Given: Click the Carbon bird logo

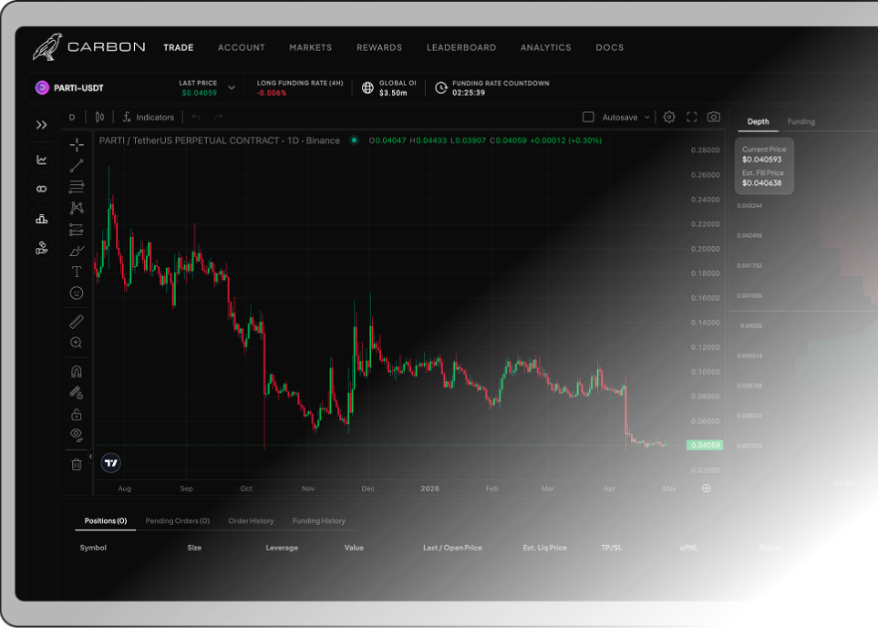Looking at the screenshot, I should [47, 47].
